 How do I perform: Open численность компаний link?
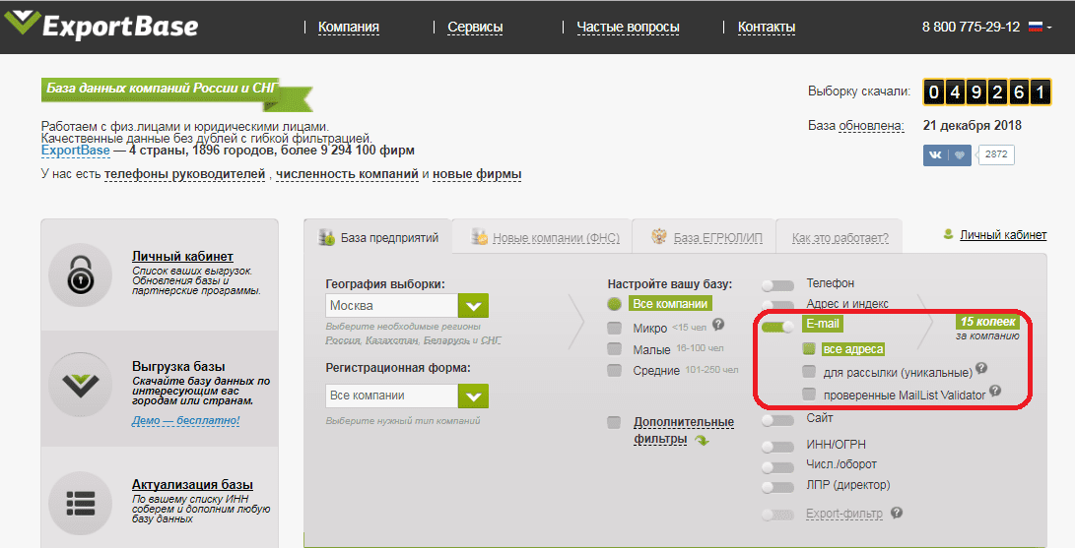tap(347, 174)
